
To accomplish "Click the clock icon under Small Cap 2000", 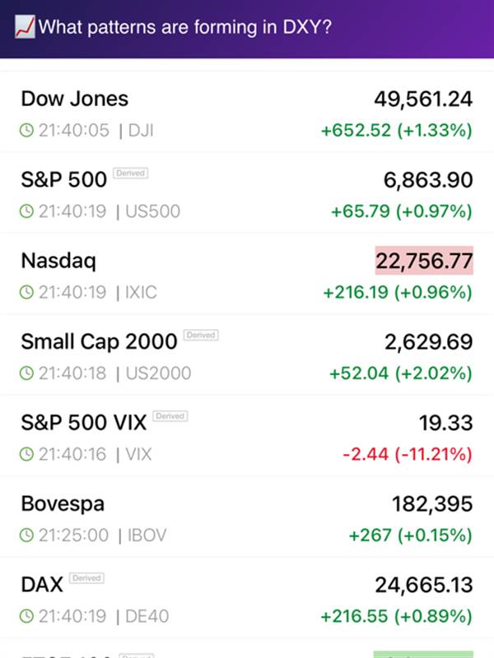I will 27,373.
